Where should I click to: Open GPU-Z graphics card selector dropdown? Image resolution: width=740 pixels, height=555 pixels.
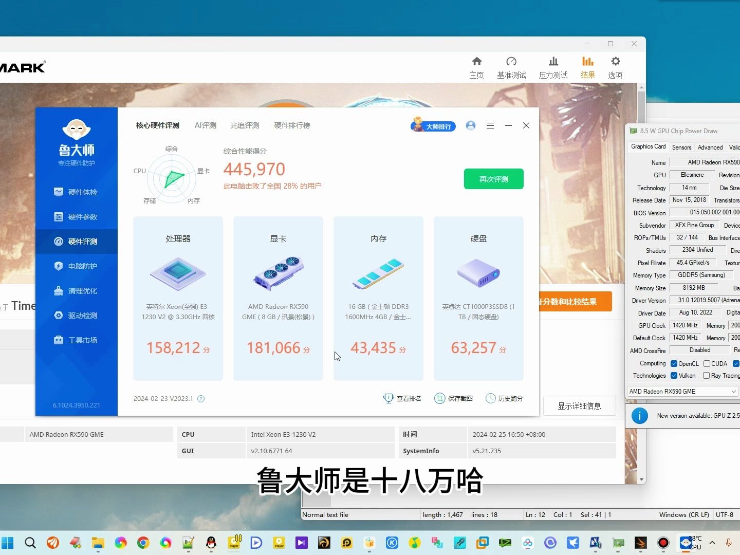683,392
